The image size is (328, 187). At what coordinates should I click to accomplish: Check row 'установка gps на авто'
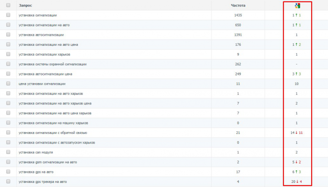[x=8, y=172]
